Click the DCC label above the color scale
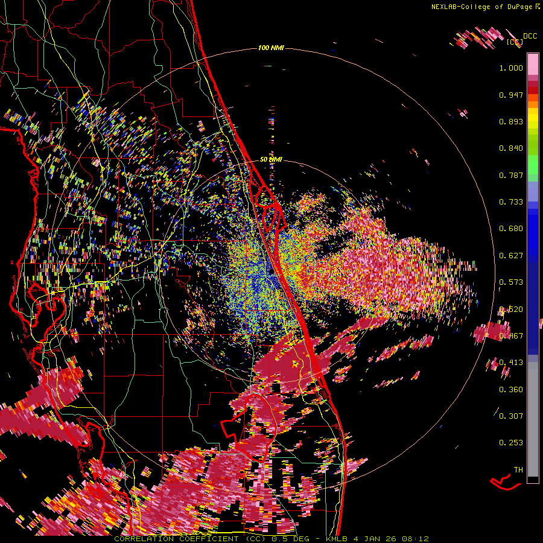 530,36
